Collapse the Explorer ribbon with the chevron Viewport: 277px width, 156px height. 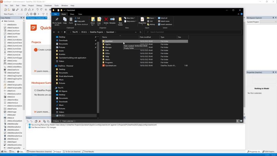[x=238, y=14]
